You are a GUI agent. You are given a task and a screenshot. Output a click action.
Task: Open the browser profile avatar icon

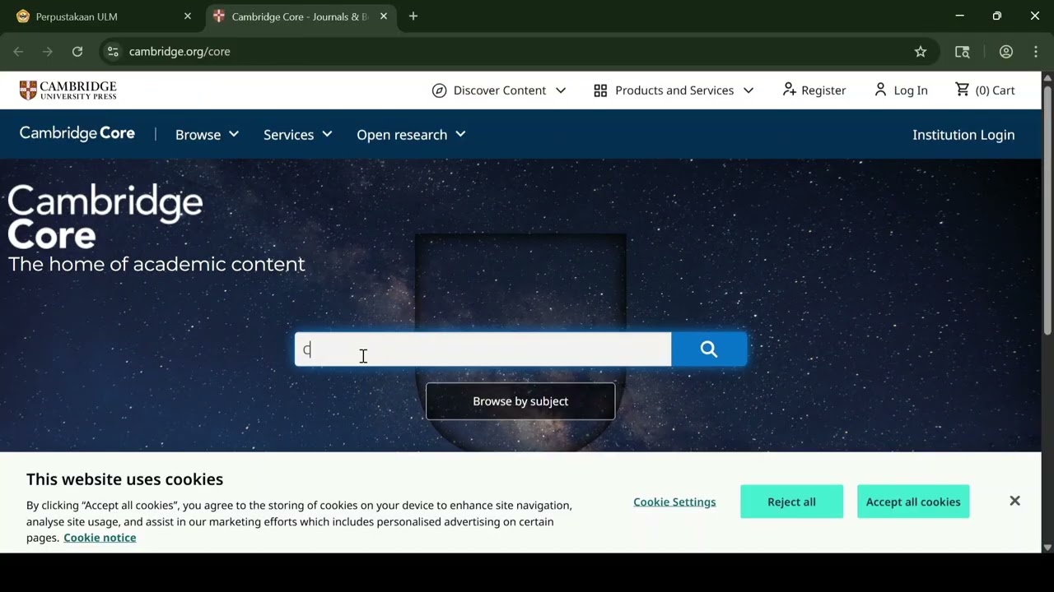click(x=1006, y=52)
